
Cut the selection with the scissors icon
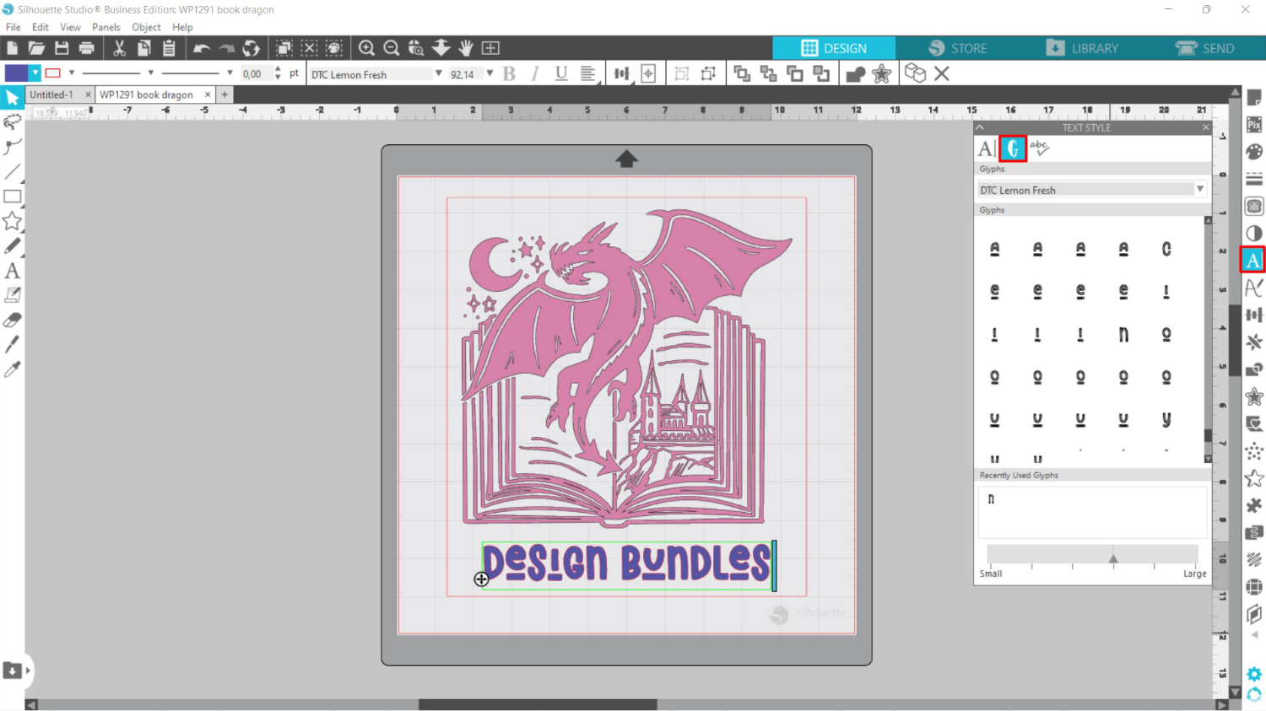coord(119,48)
